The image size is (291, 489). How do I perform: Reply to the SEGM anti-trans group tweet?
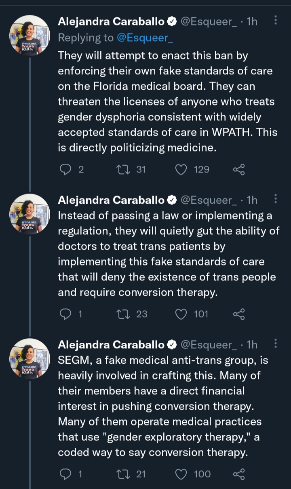tap(65, 474)
